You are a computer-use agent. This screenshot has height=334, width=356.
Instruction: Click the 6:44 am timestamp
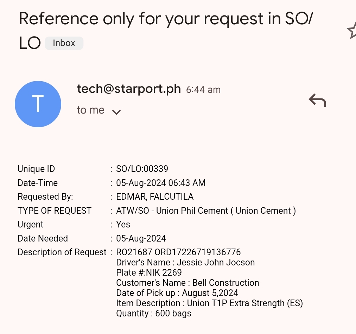click(x=203, y=90)
